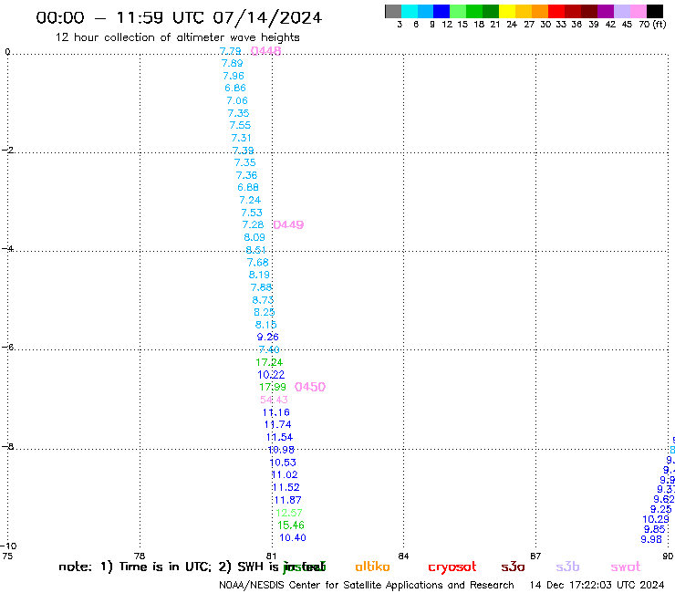Image resolution: width=675 pixels, height=593 pixels.
Task: Click the right-track value 9.85
Action: 654,529
